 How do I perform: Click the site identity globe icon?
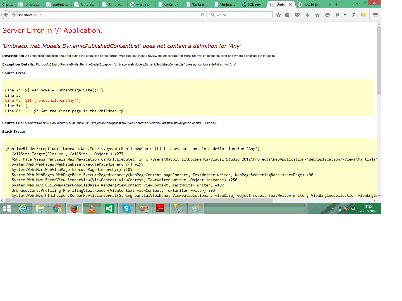coord(14,15)
